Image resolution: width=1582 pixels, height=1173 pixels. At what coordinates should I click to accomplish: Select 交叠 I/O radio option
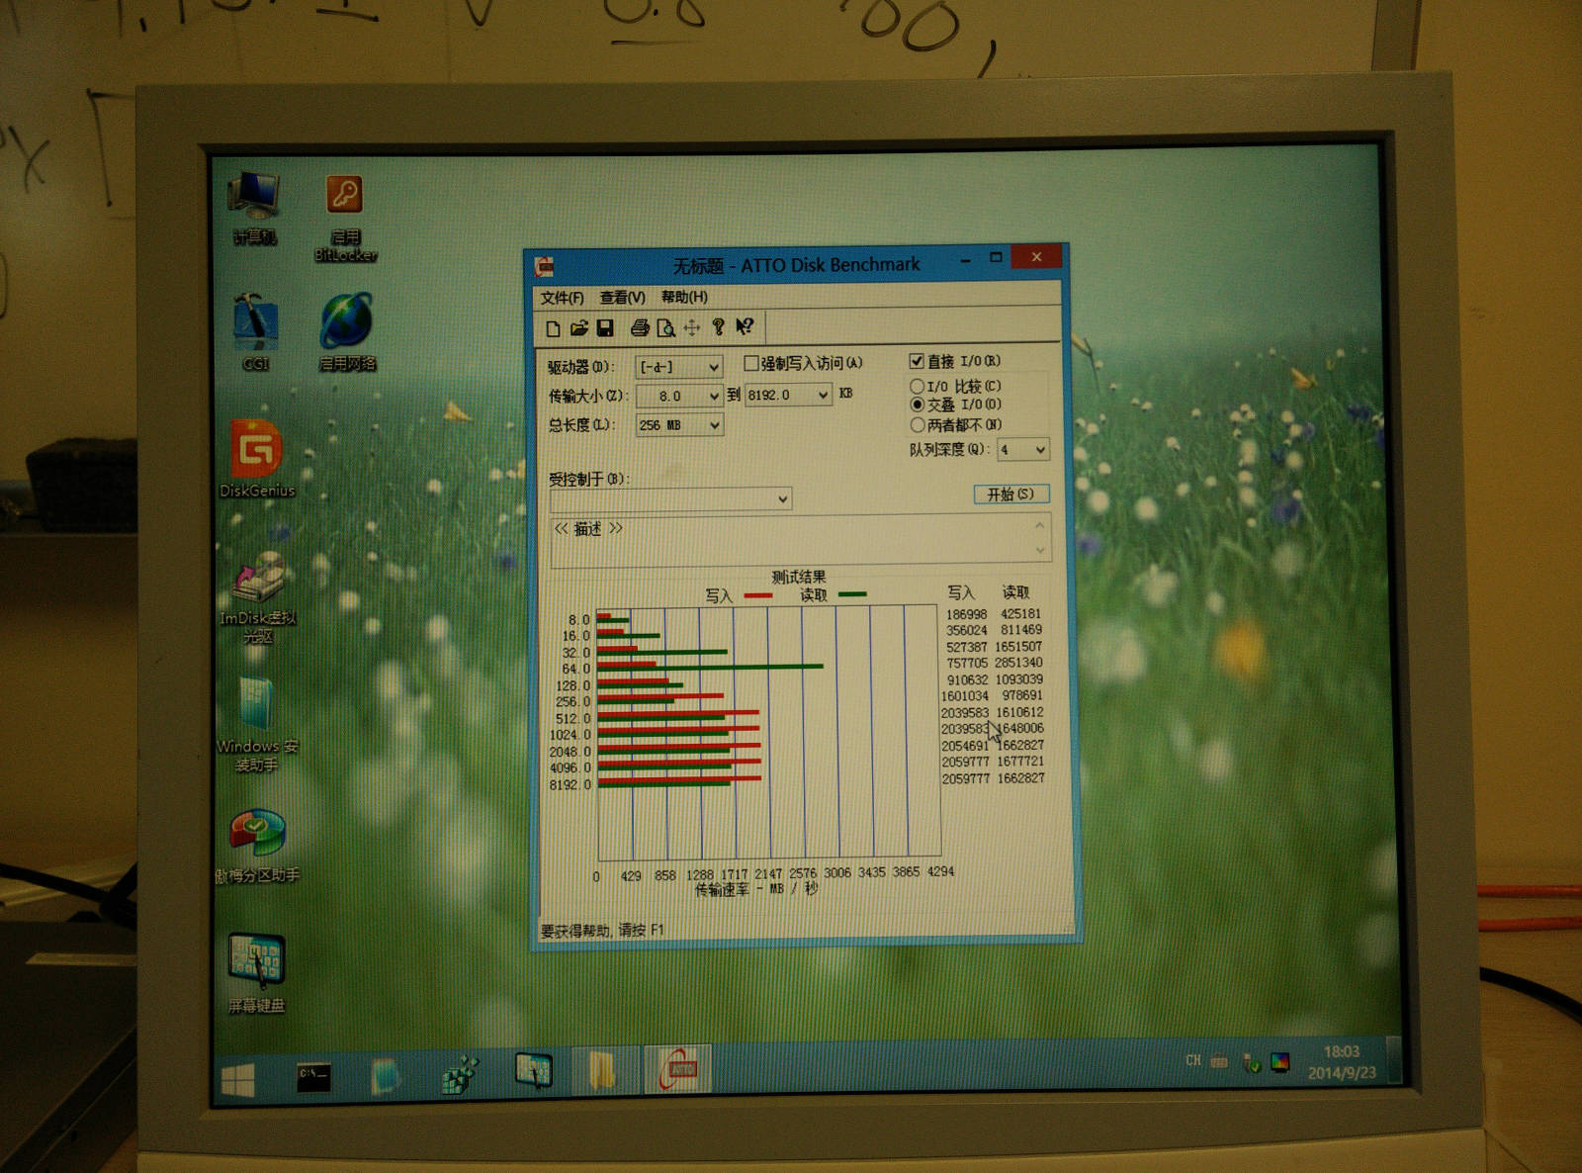917,405
